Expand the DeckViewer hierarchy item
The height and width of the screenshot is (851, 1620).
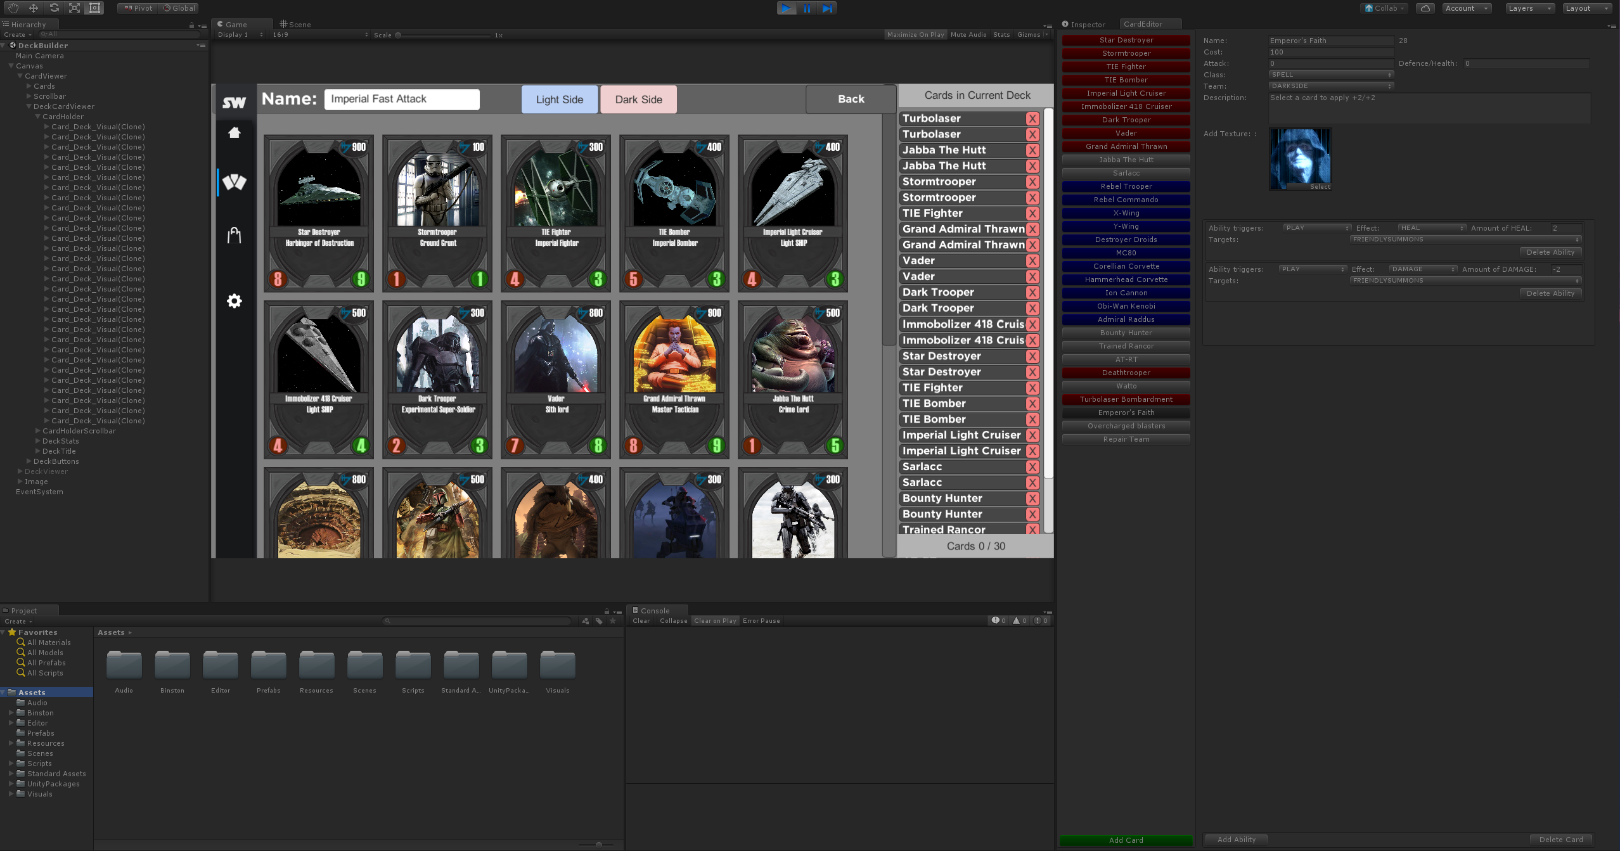click(20, 471)
